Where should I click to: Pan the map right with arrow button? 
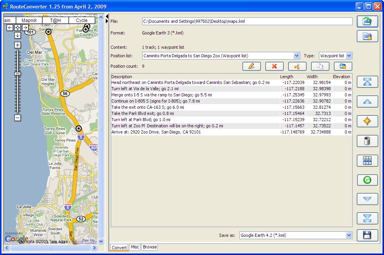point(25,27)
